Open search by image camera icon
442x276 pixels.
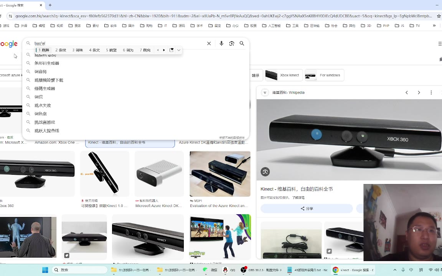pyautogui.click(x=232, y=43)
